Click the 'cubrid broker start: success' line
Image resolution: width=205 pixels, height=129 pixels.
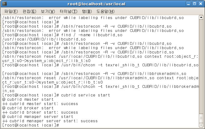coord(40,112)
